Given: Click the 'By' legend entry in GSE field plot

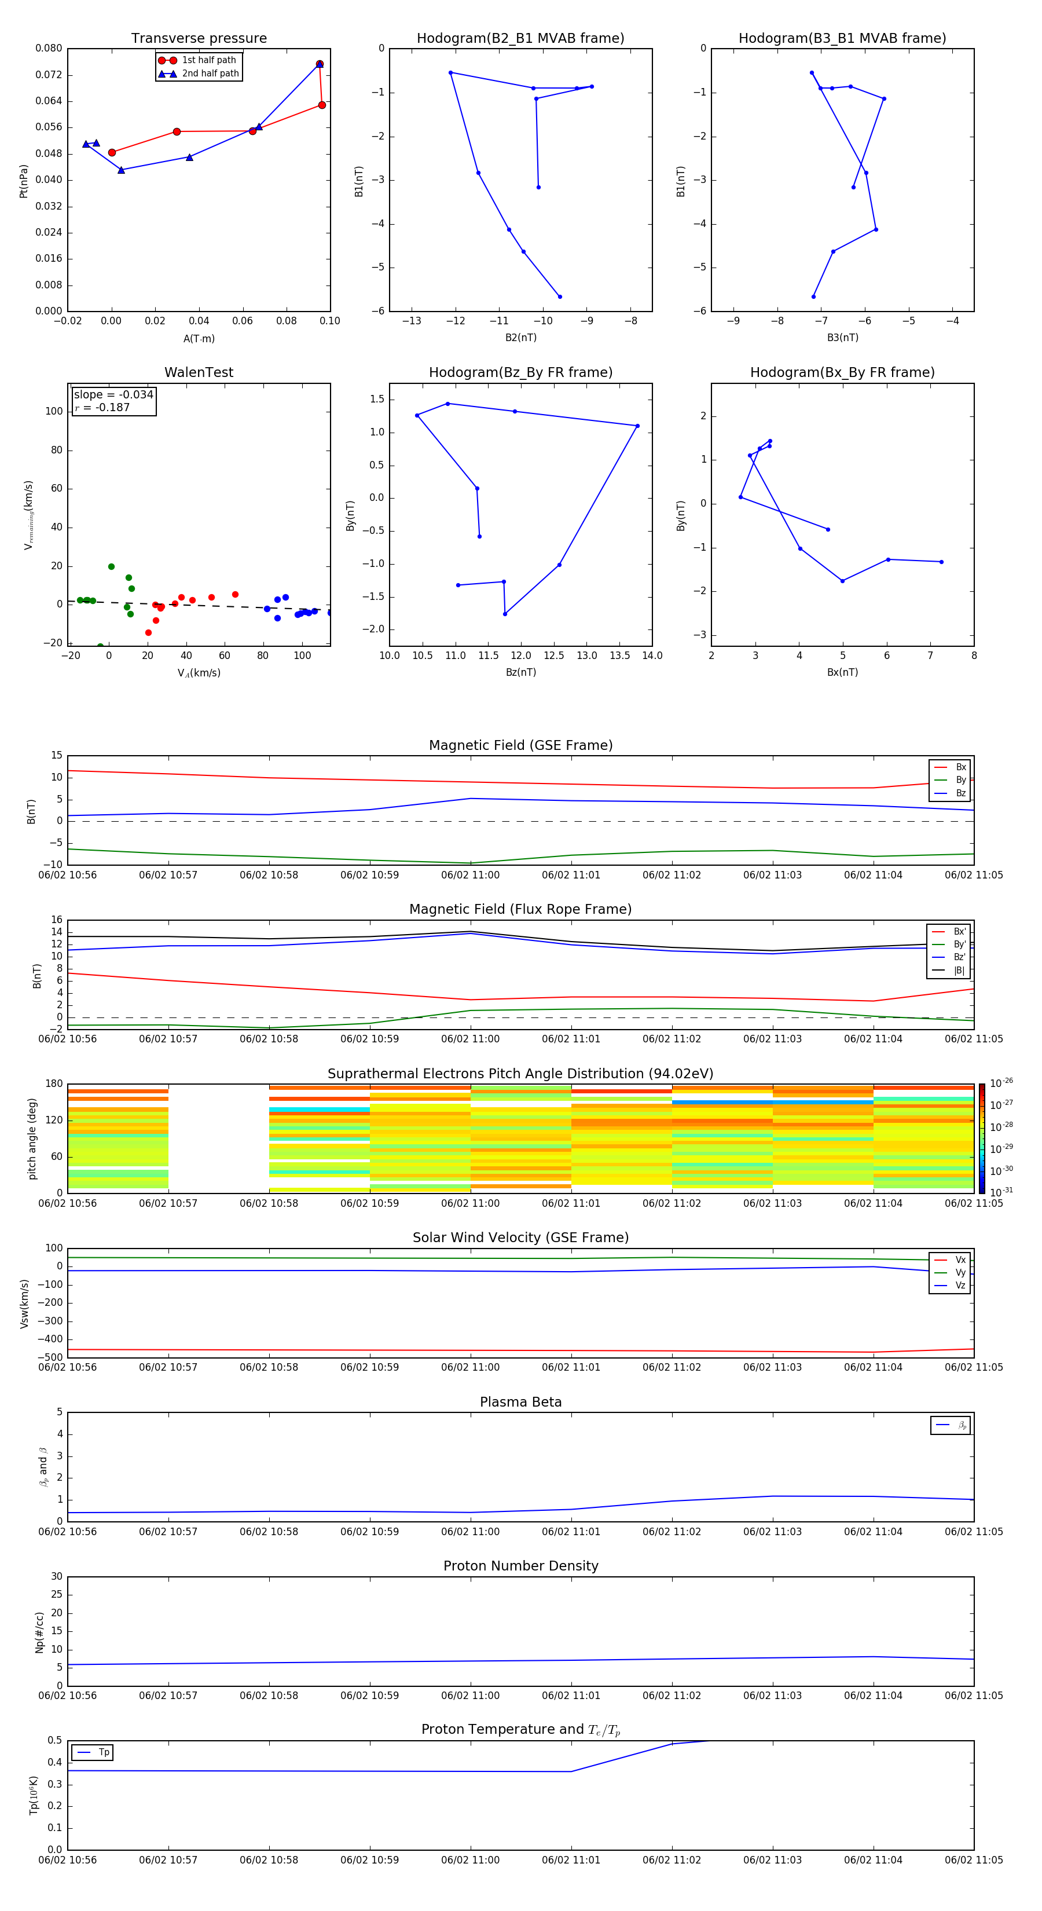Looking at the screenshot, I should (x=950, y=779).
